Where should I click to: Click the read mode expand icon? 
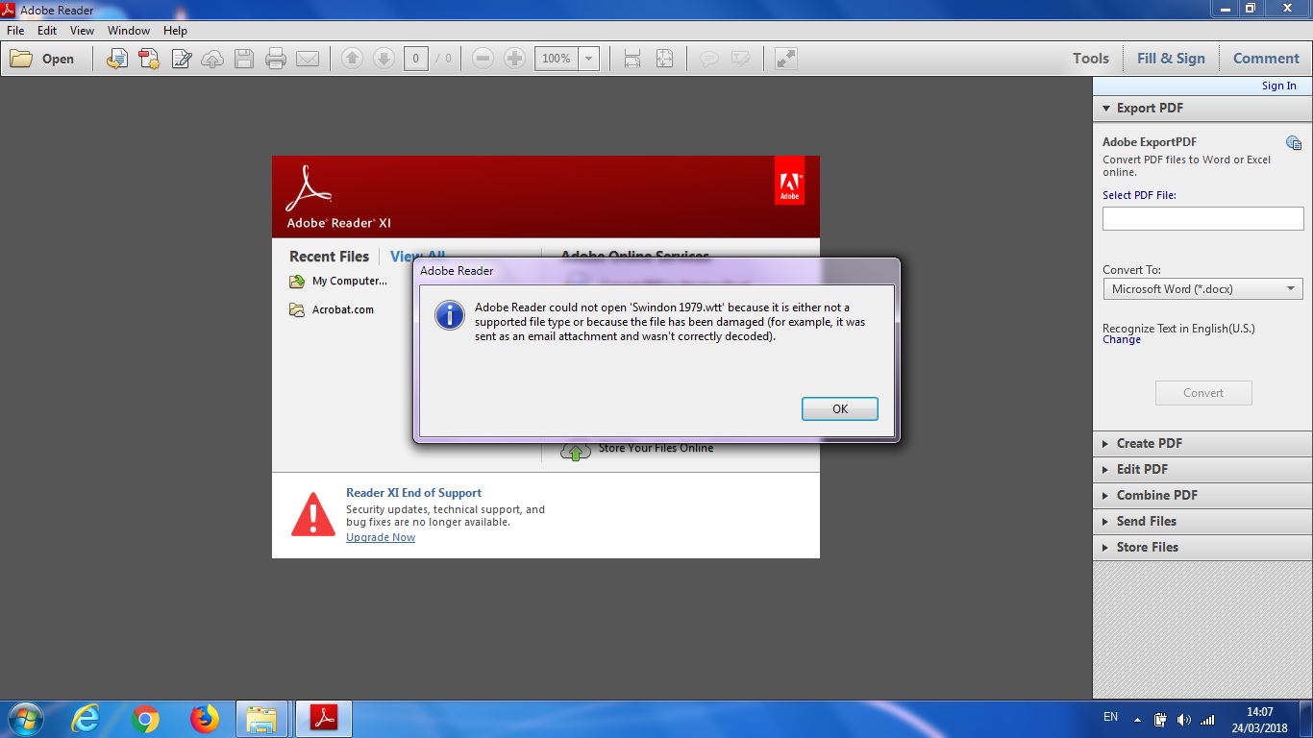point(786,59)
